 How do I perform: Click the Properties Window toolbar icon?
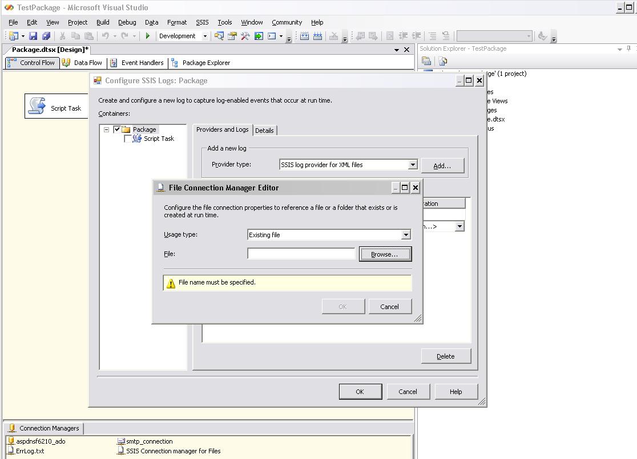[232, 36]
